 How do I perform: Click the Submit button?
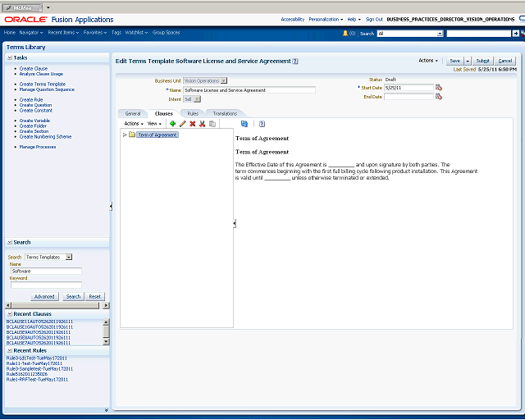pyautogui.click(x=483, y=61)
